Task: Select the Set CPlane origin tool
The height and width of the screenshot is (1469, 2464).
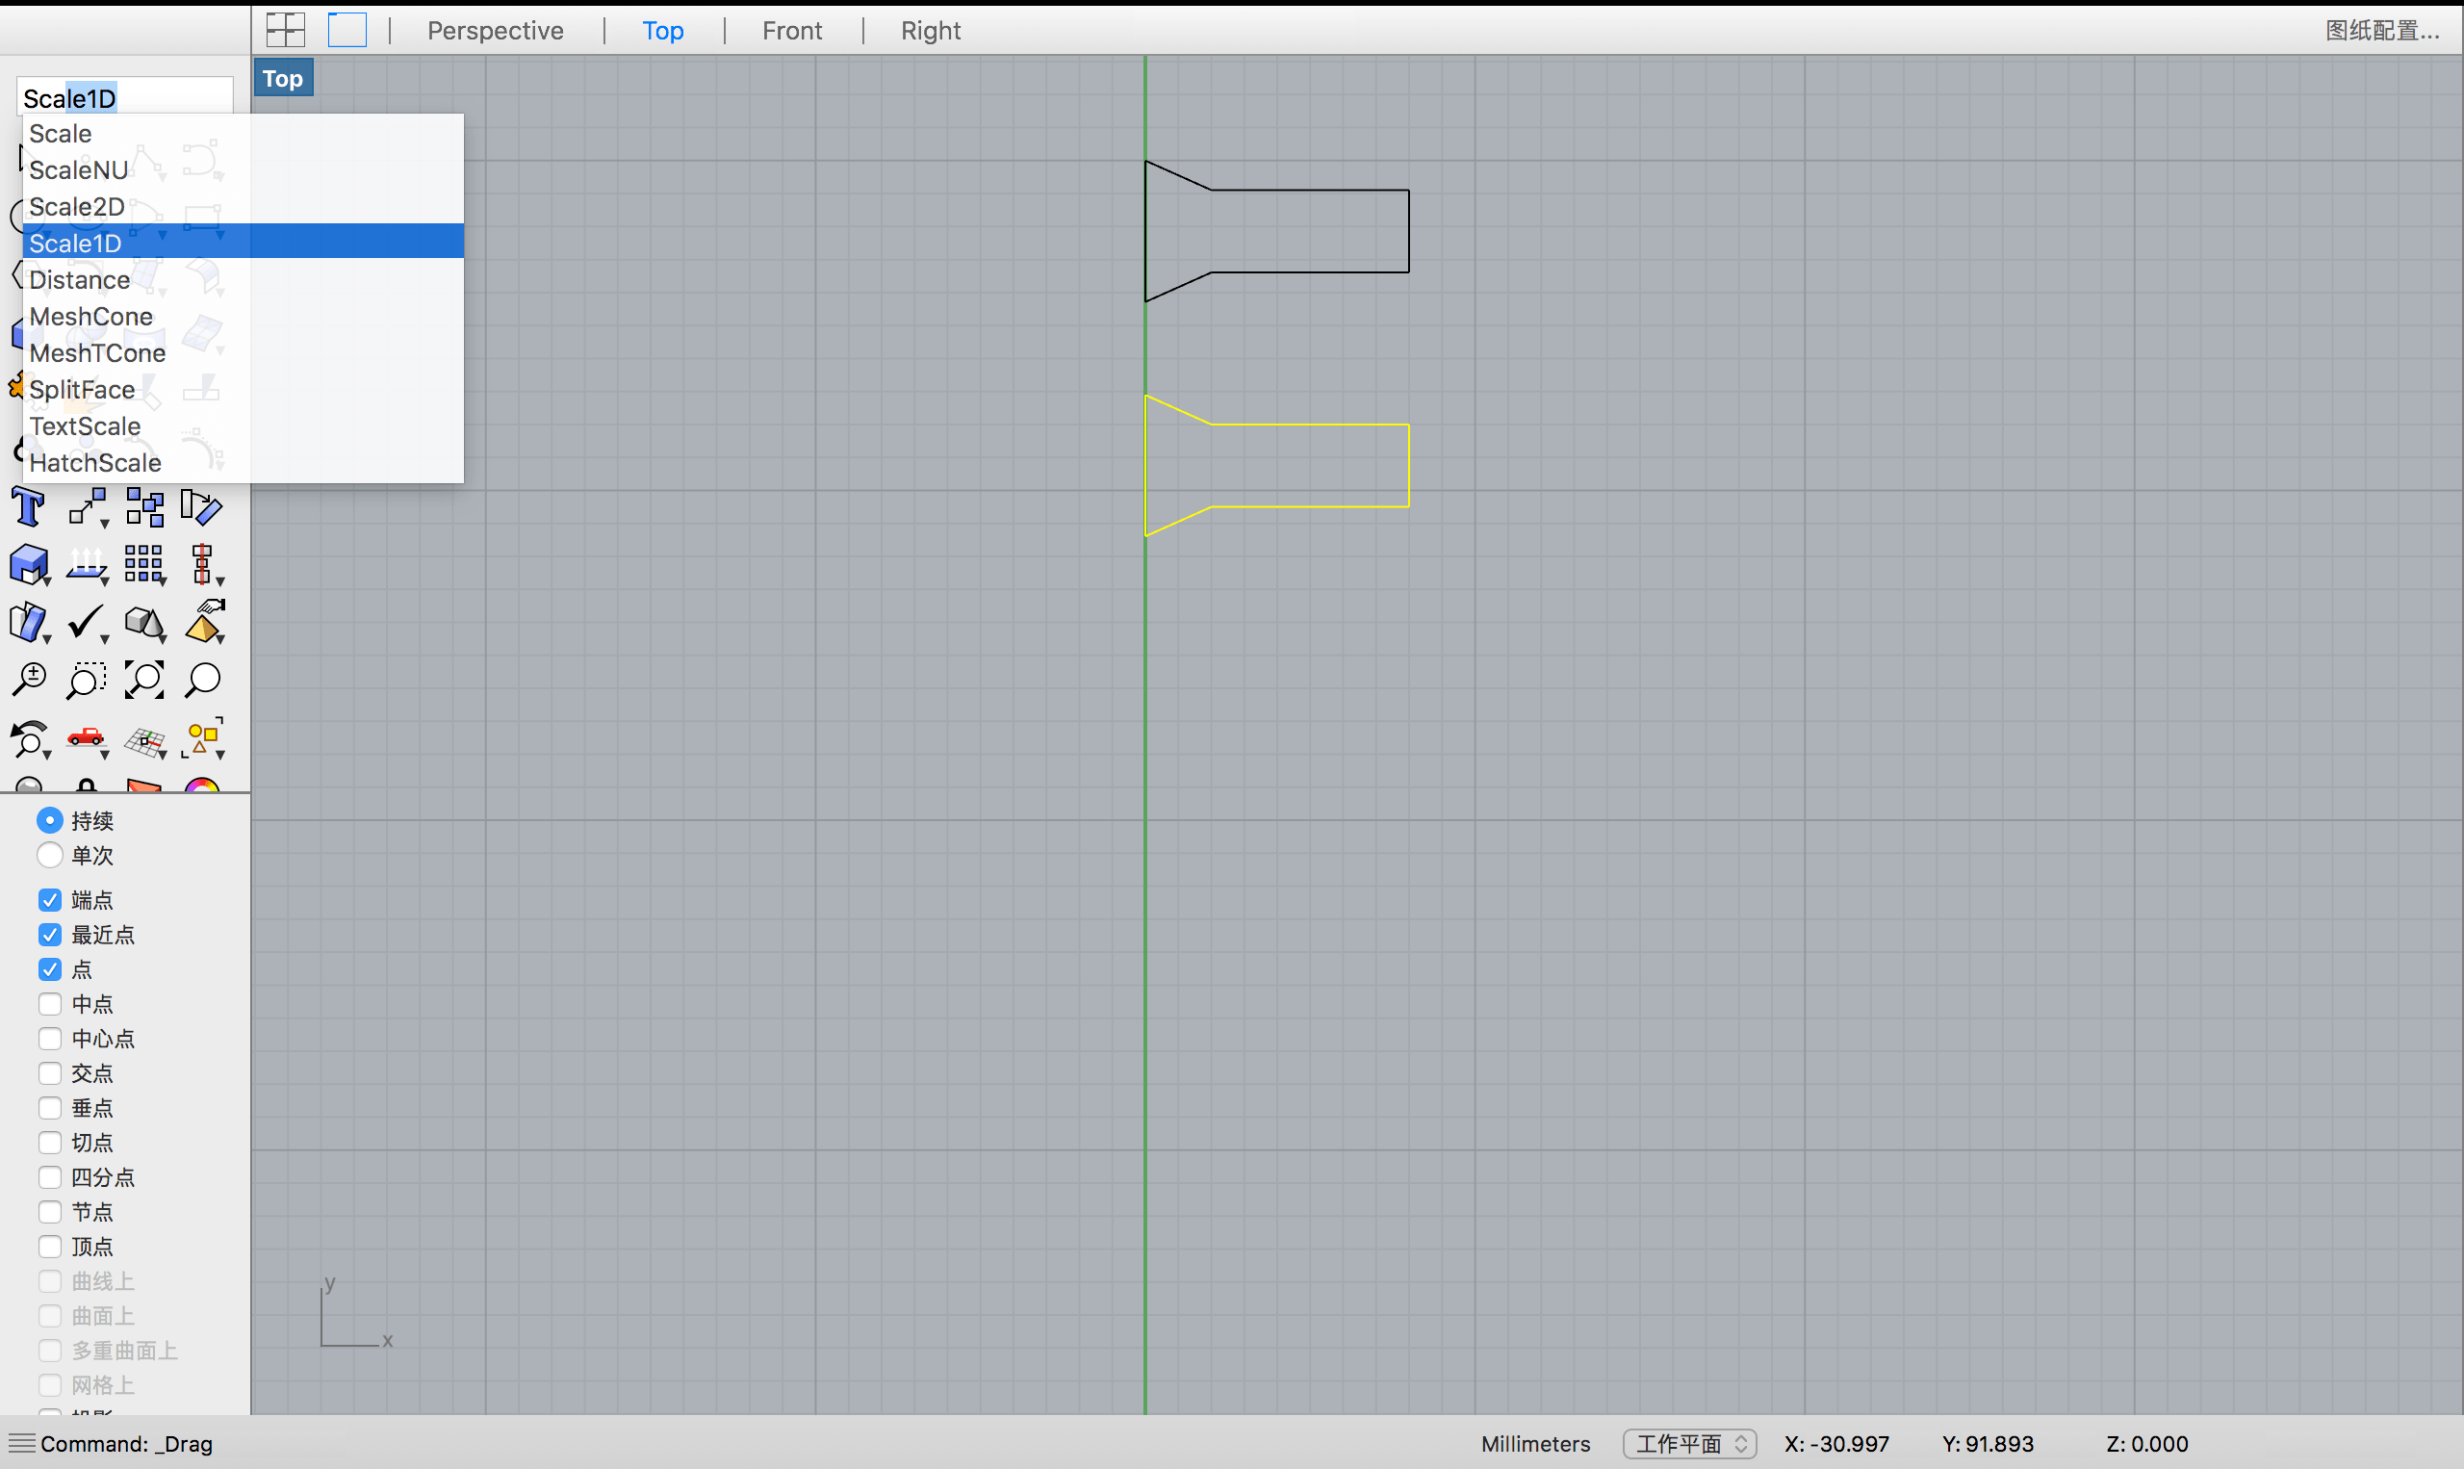Action: [x=144, y=740]
